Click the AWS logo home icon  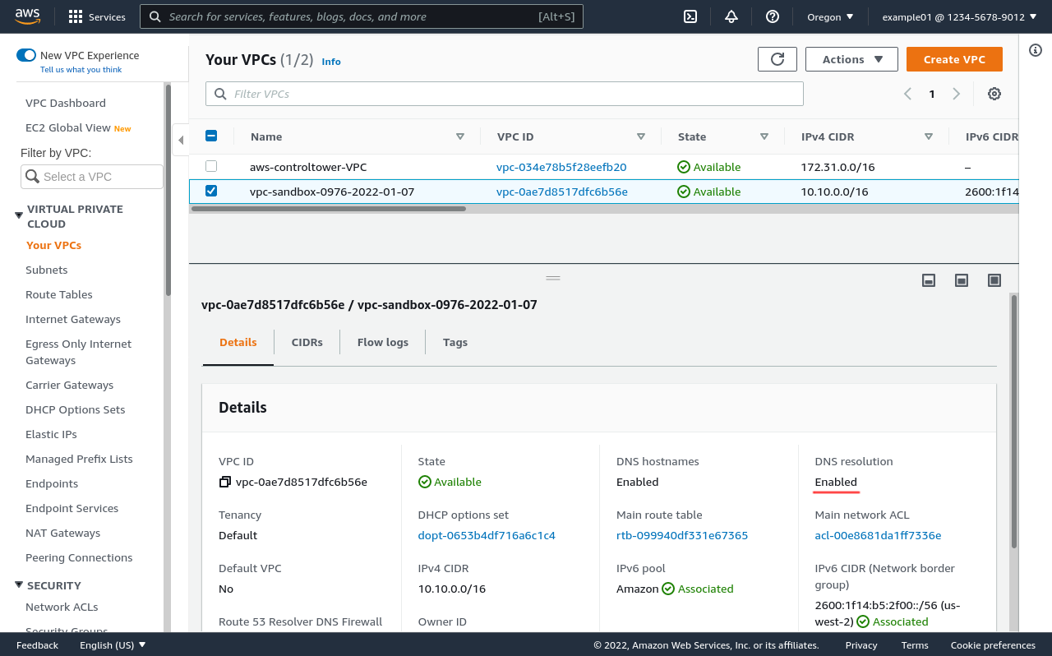[27, 16]
